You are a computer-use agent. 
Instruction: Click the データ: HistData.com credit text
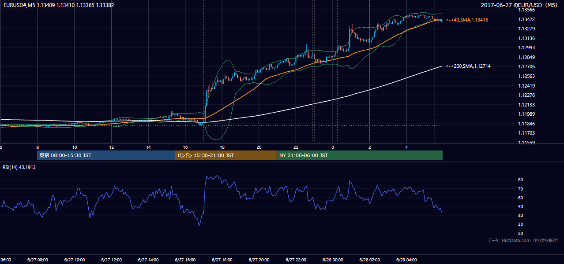pos(523,240)
